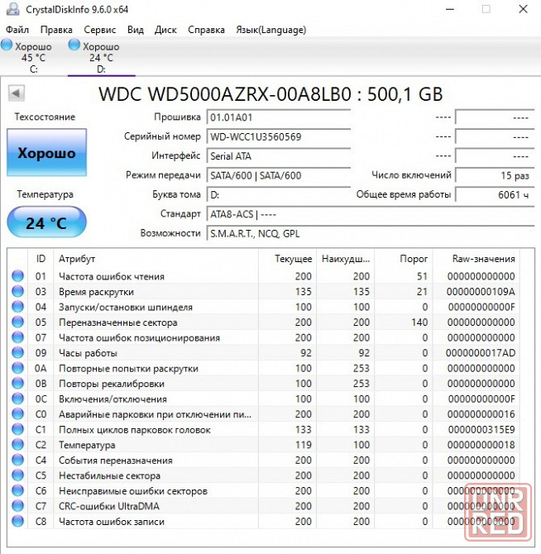541x554 pixels.
Task: Select the Частота ошибок позиционирования row
Action: [x=263, y=337]
